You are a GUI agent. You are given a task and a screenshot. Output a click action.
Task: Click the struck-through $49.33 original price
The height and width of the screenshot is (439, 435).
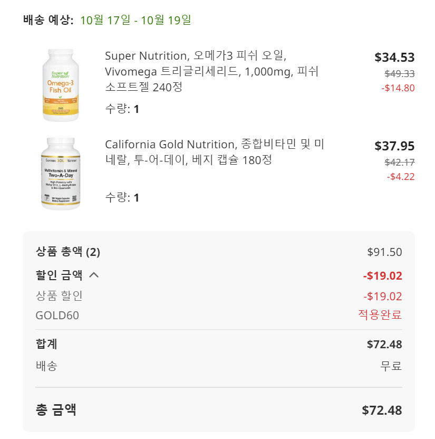(x=399, y=74)
